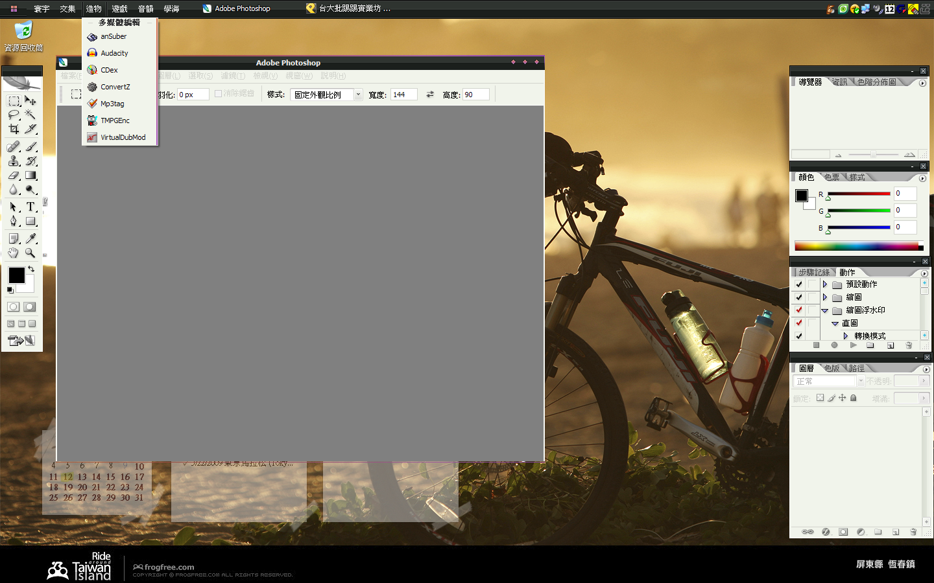The height and width of the screenshot is (583, 934).
Task: Switch to the 步驟記錄 History tab
Action: point(814,272)
